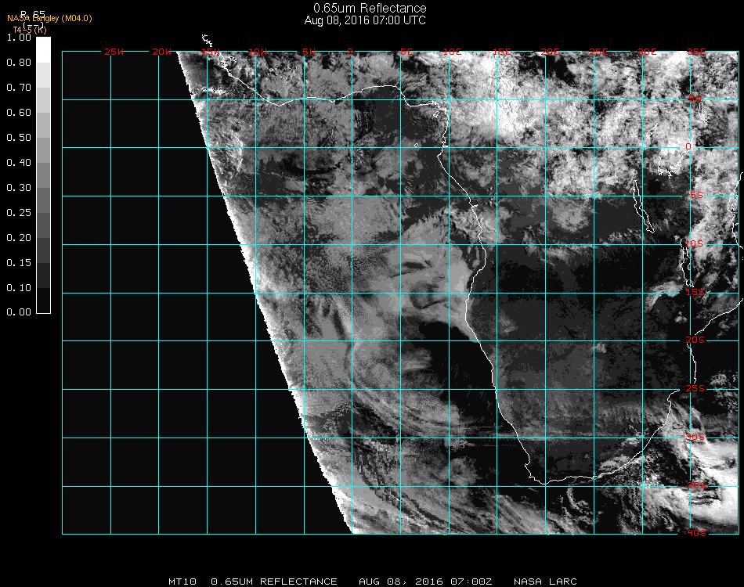Click the 0 equator latitude label
Viewport: 744px width, 587px height.
click(688, 146)
